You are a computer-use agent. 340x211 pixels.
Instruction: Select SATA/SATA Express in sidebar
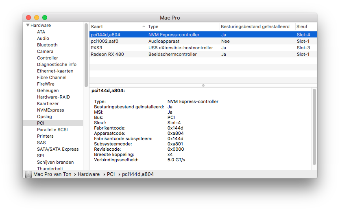tap(58, 149)
